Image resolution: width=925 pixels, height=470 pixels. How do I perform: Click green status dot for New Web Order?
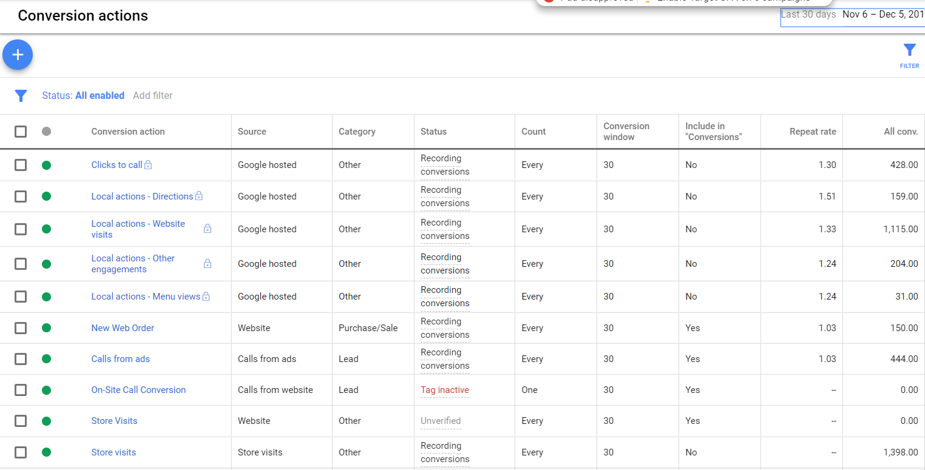point(47,328)
